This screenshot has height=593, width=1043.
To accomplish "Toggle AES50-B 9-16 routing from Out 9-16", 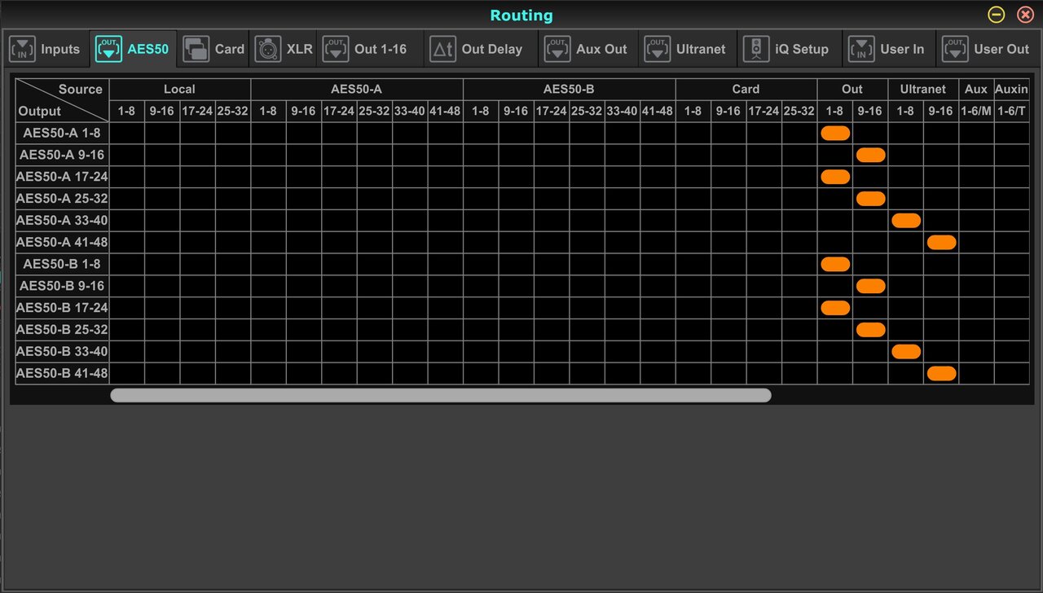I will [x=870, y=286].
